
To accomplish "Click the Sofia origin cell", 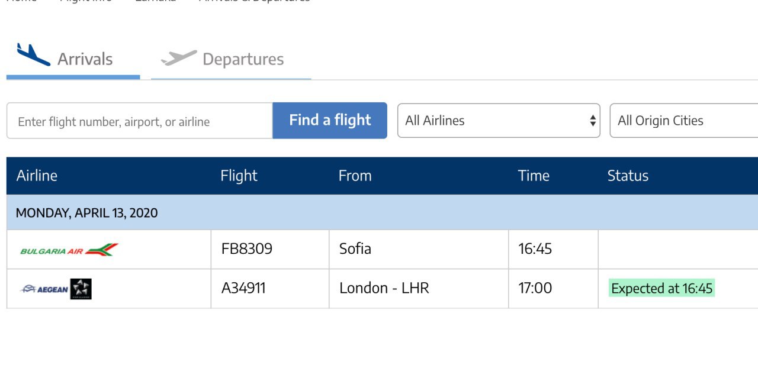I will tap(355, 248).
